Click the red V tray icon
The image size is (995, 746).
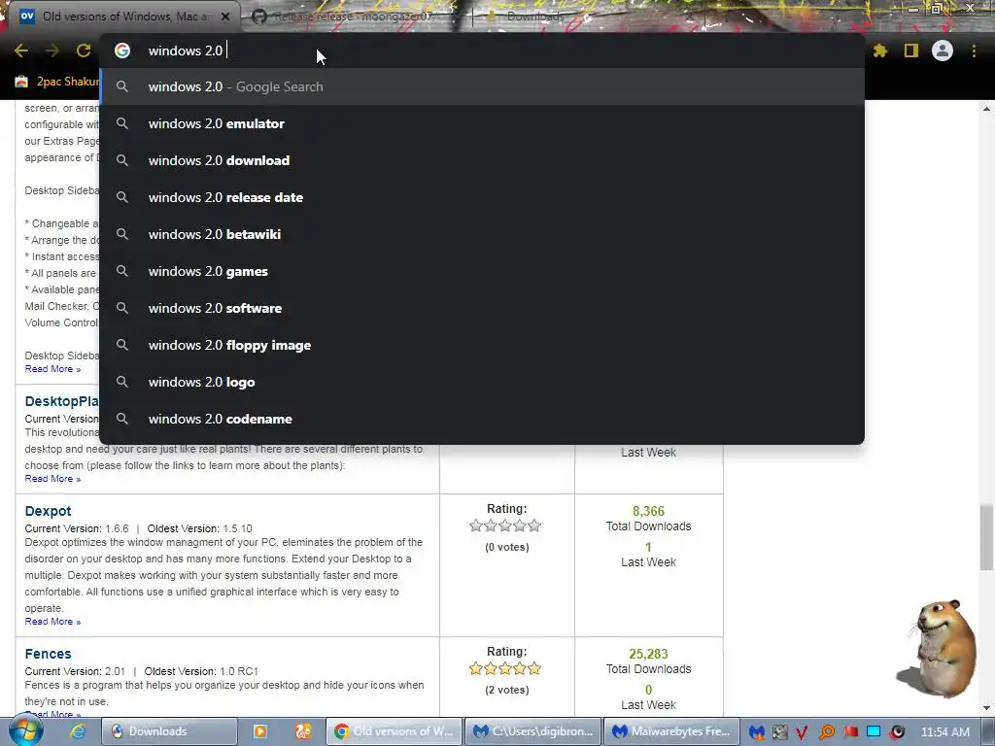click(x=802, y=732)
